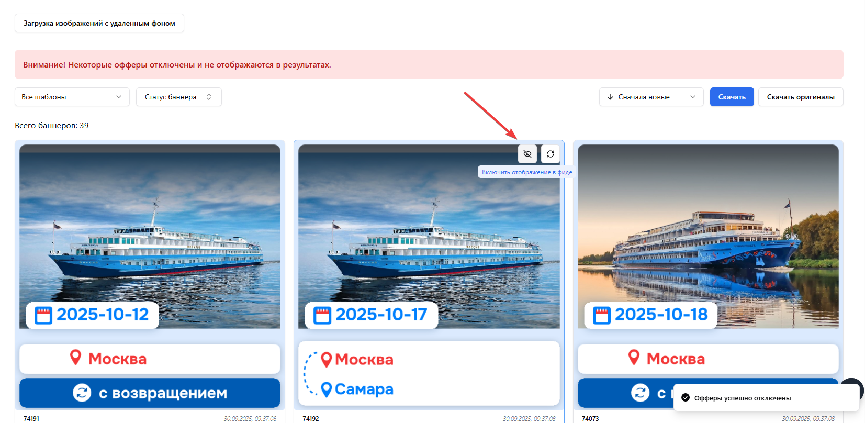Click the pink warning about disabled offers

point(429,64)
